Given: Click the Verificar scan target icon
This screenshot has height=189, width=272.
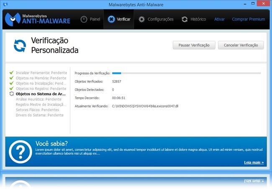Looking at the screenshot, I should coord(111,19).
